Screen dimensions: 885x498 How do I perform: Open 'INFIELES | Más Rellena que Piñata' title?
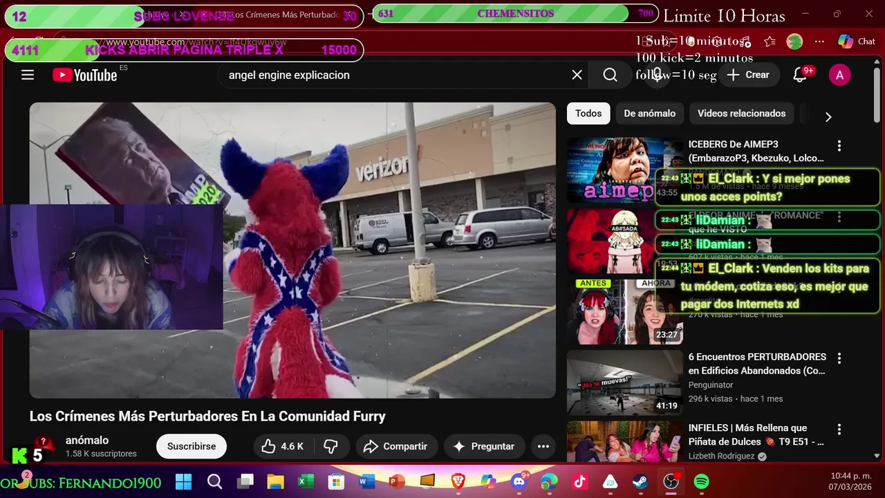(756, 434)
